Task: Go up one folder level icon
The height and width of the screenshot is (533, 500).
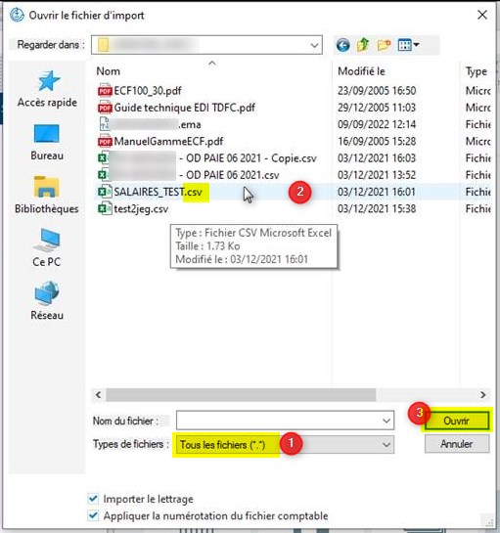Action: [363, 45]
